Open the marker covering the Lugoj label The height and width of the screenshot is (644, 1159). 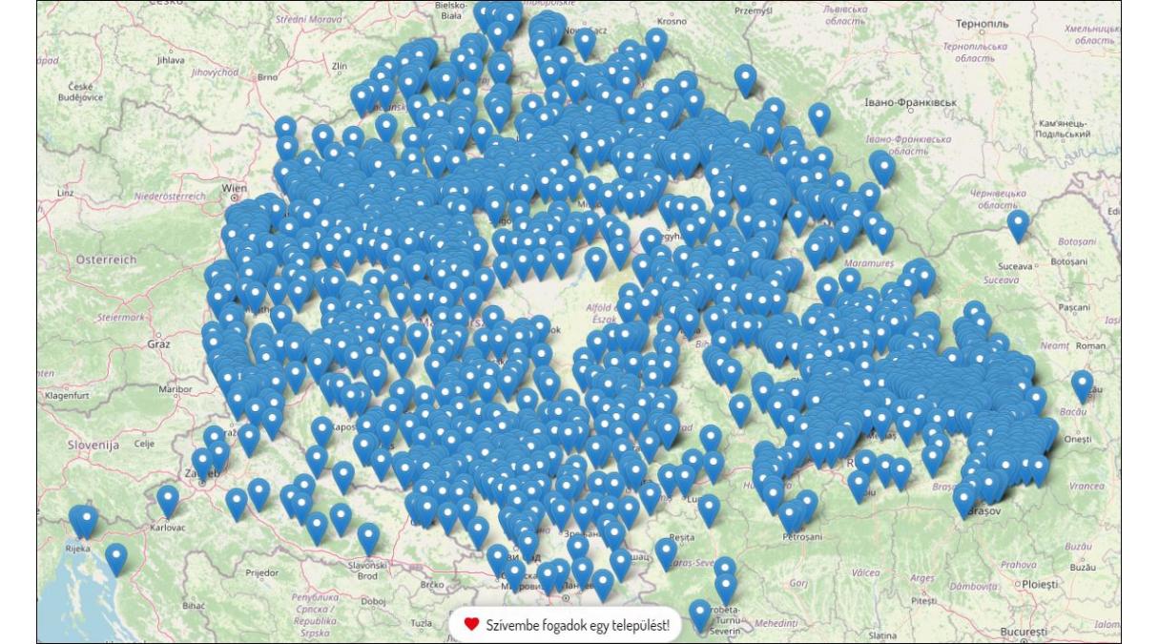pyautogui.click(x=709, y=509)
